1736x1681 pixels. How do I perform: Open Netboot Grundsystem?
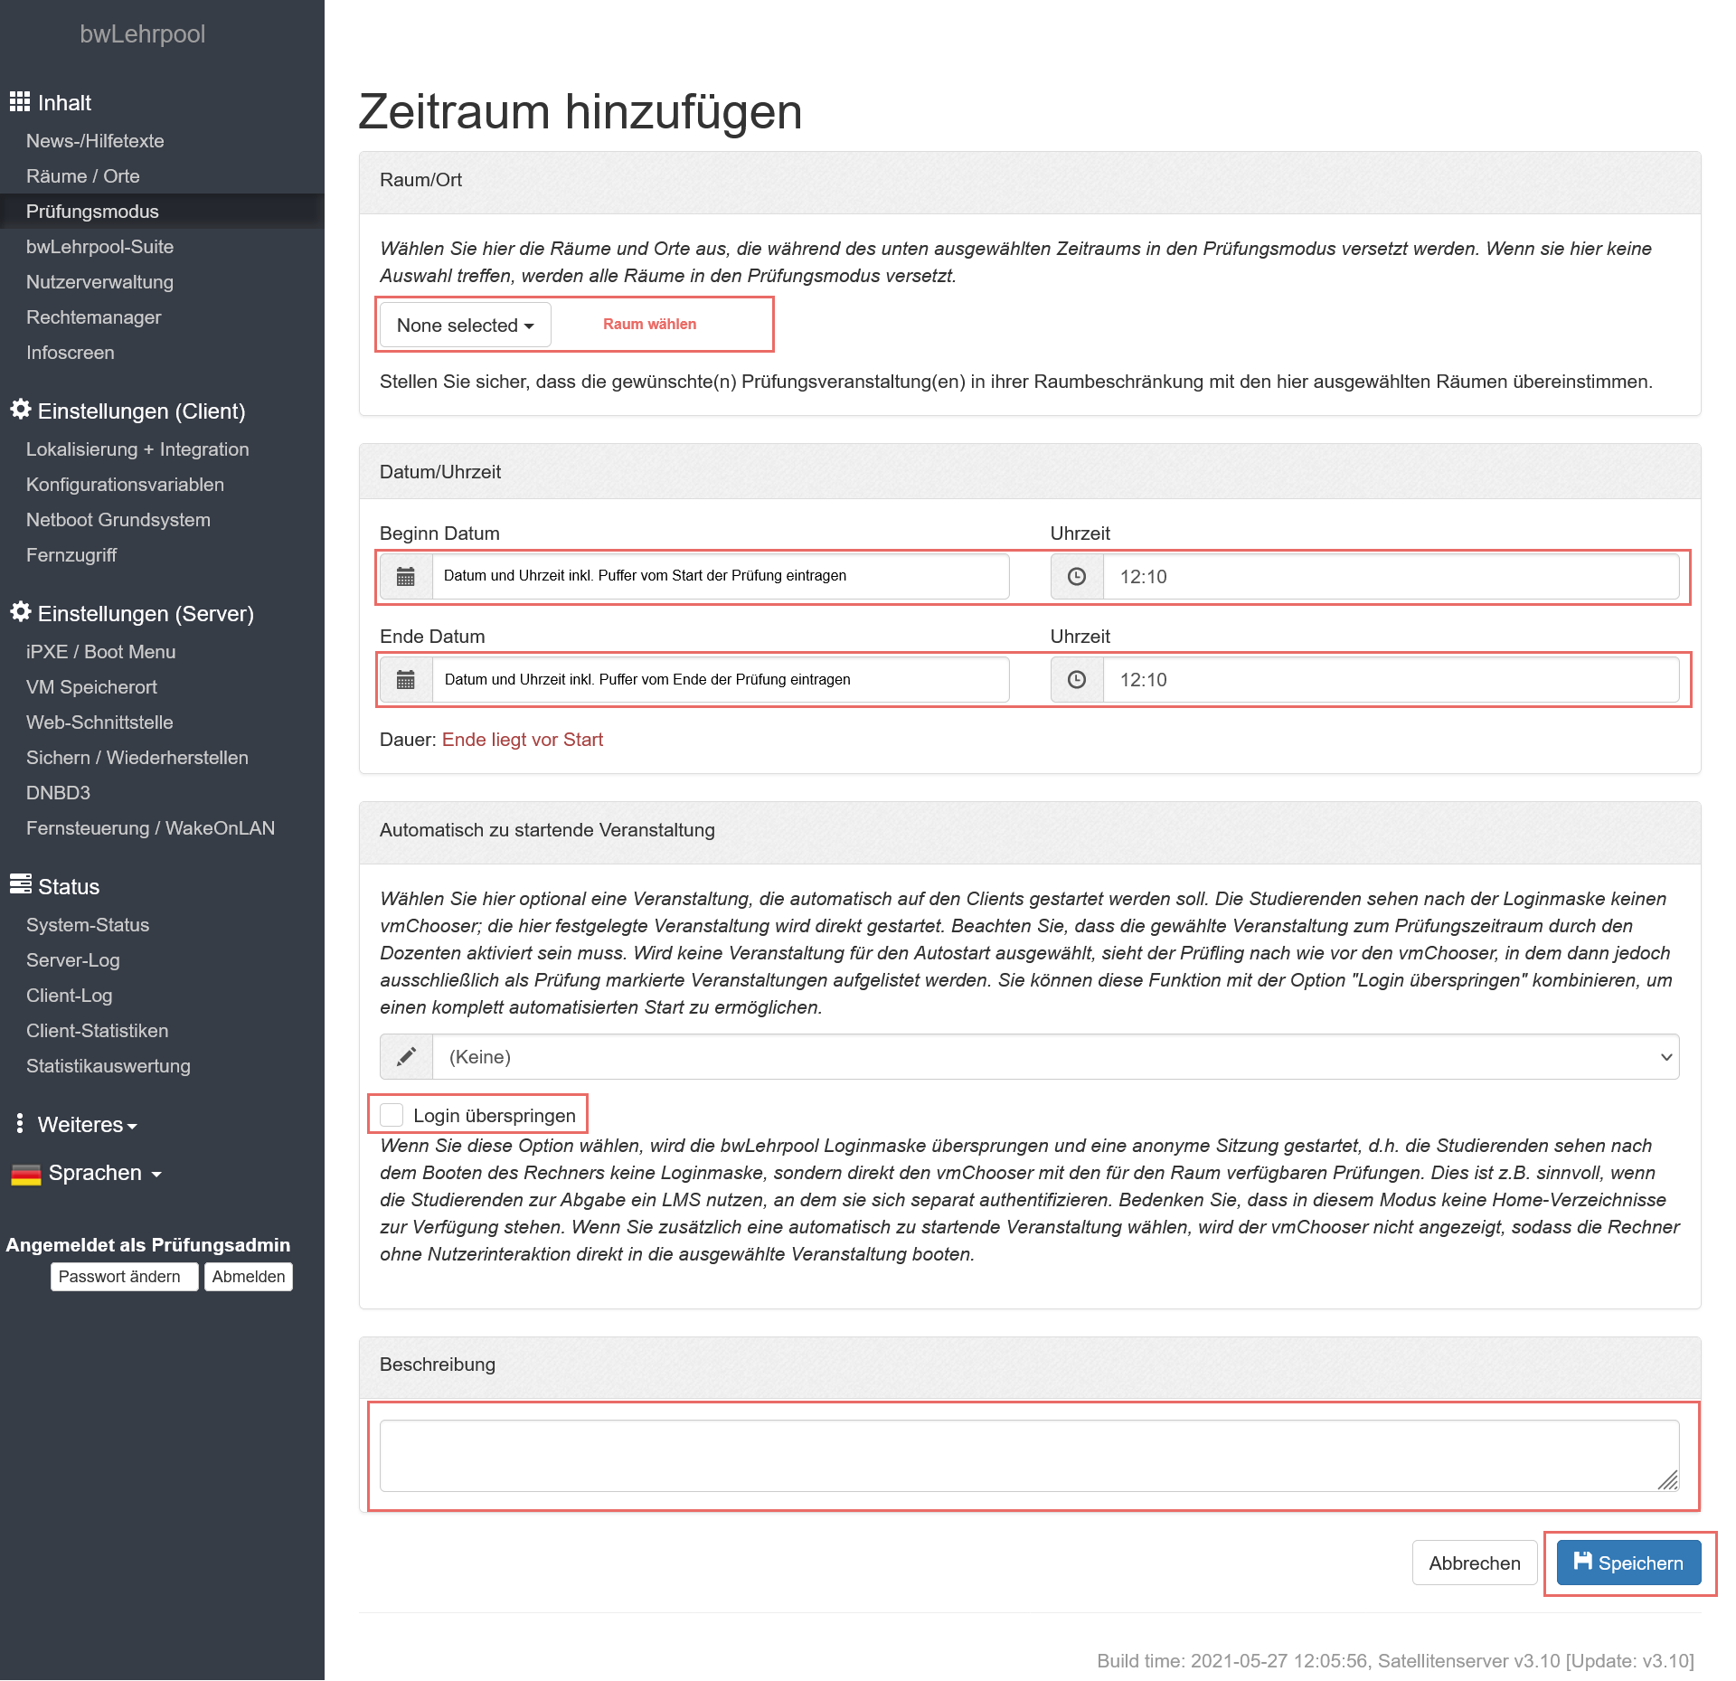118,520
